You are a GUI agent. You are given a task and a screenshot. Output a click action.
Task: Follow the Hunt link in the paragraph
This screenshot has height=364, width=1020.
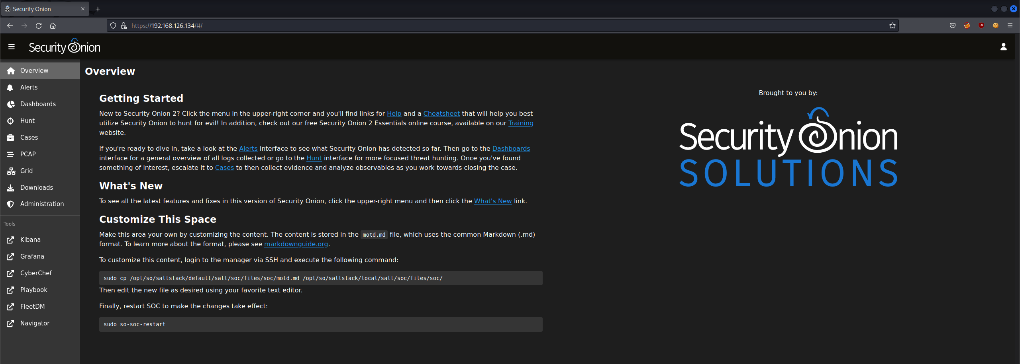coord(314,158)
